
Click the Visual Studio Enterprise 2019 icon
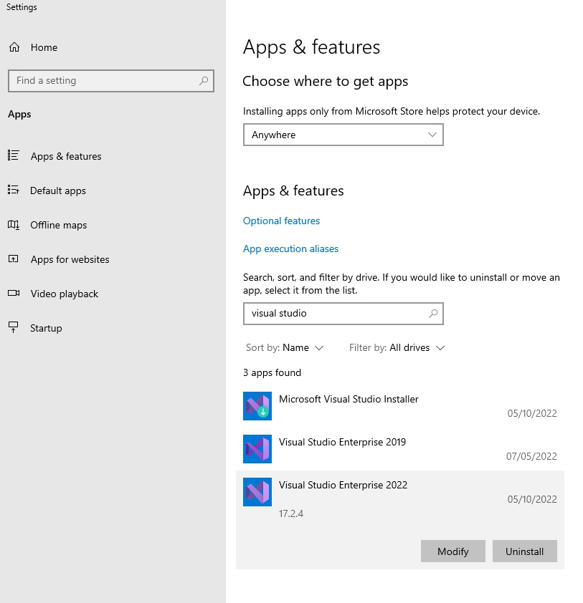(257, 449)
